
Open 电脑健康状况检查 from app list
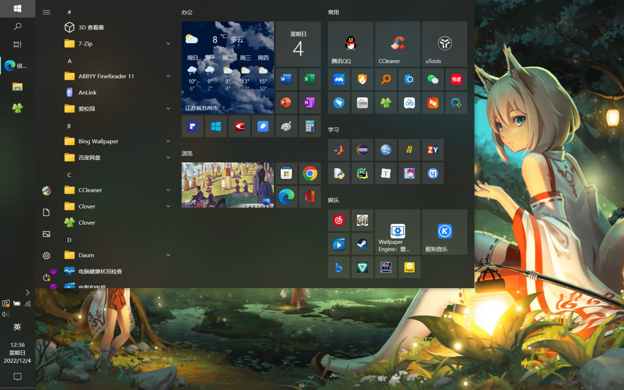(117, 271)
